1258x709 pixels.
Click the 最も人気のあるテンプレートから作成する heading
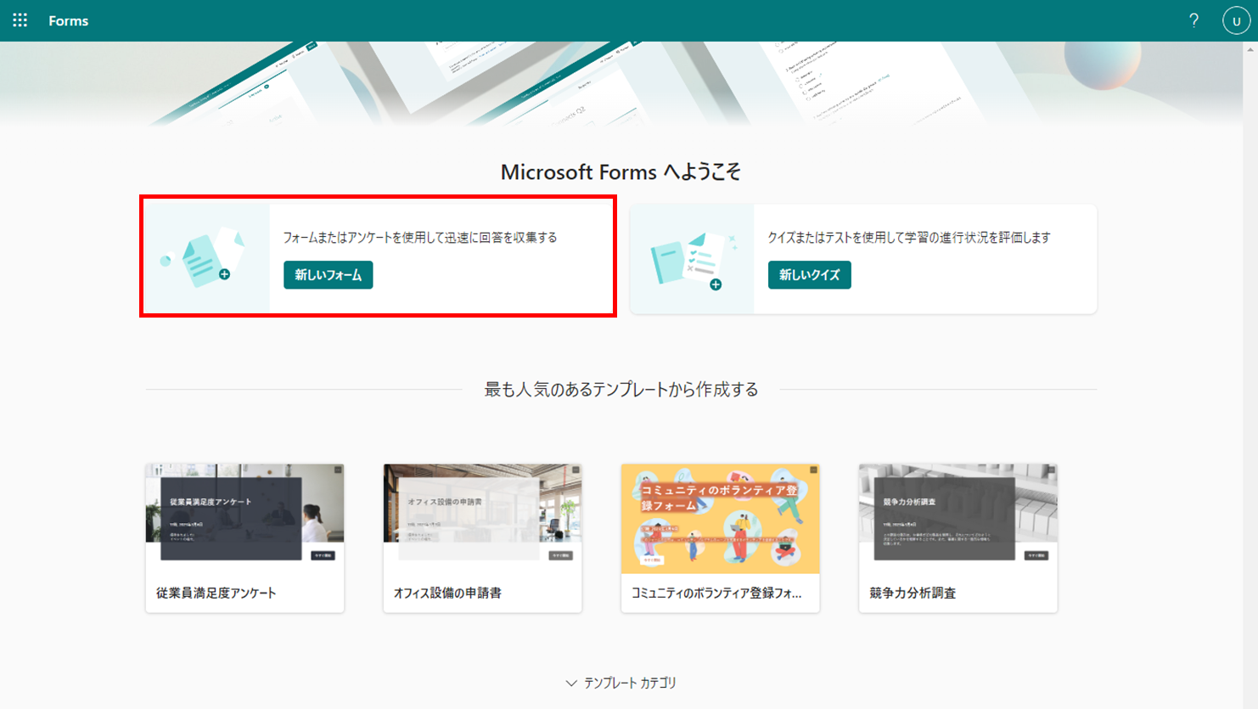[x=621, y=390]
